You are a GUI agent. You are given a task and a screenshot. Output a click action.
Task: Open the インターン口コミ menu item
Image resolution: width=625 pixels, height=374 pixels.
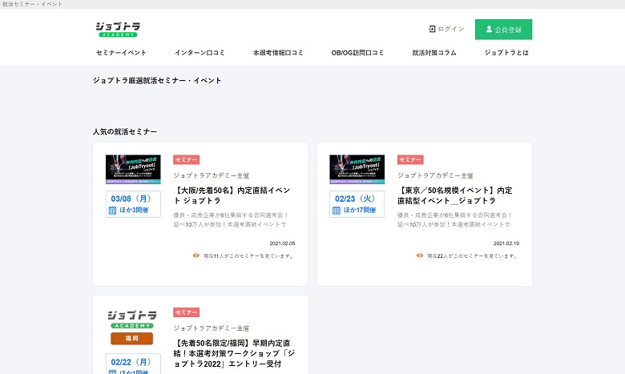click(x=200, y=53)
